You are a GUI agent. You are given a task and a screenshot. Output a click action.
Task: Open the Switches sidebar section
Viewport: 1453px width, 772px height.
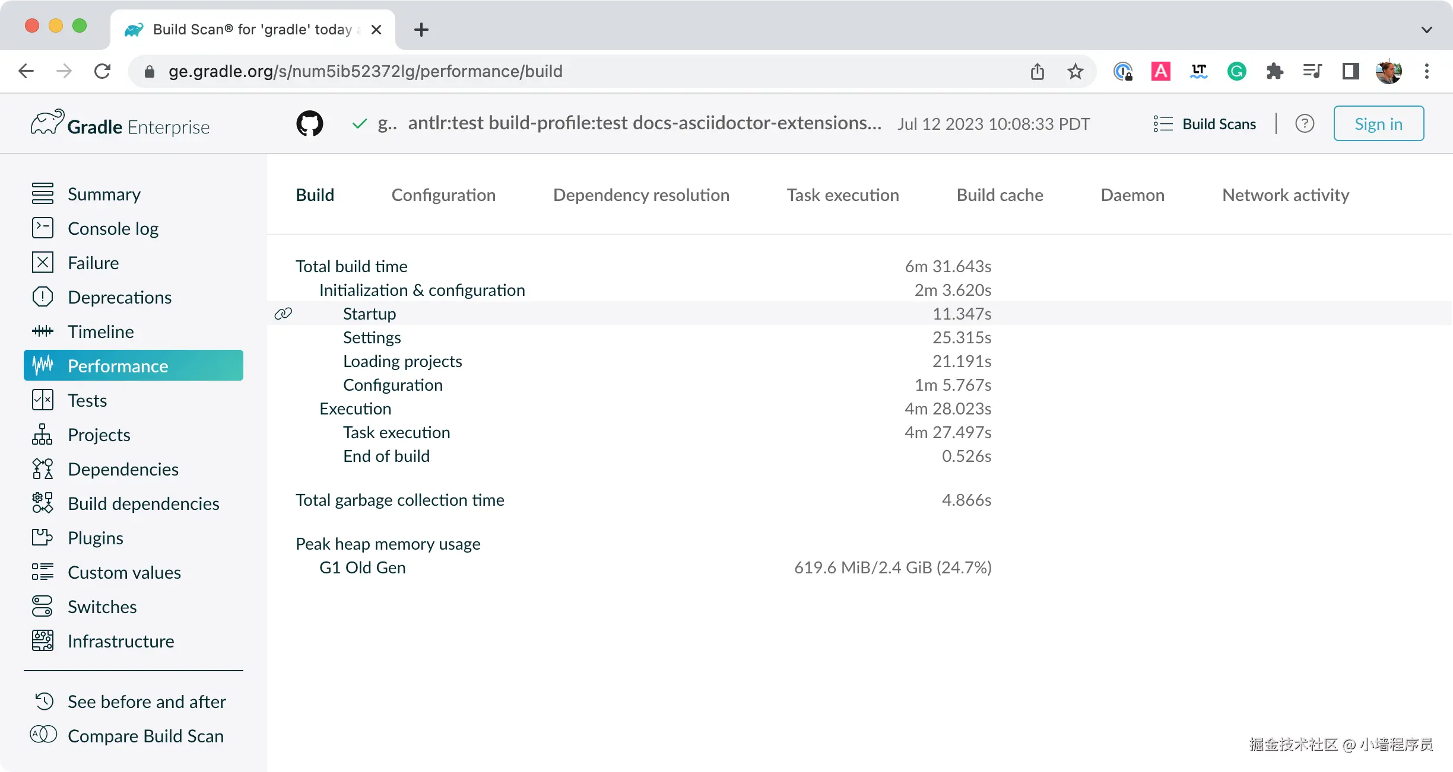pyautogui.click(x=102, y=607)
